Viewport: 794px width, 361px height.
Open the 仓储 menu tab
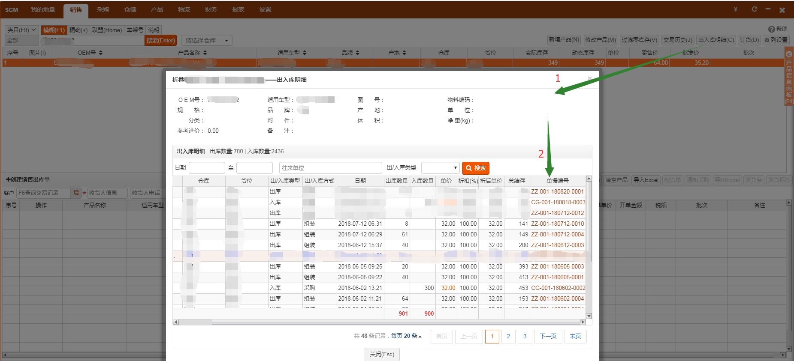click(130, 9)
